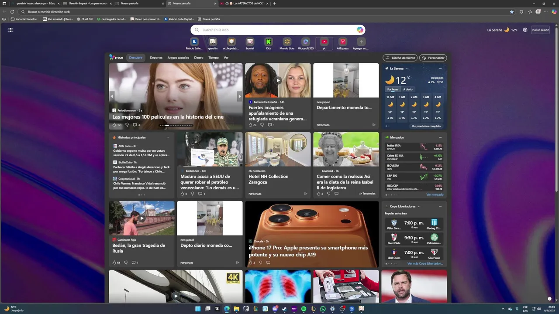Open the genshin quick link tile
This screenshot has height=314, width=559.
click(213, 44)
